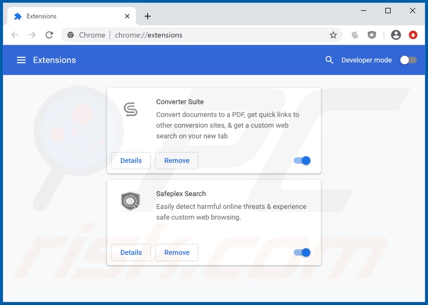The width and height of the screenshot is (428, 305).
Task: Click the Converter Suite title text
Action: click(x=180, y=102)
